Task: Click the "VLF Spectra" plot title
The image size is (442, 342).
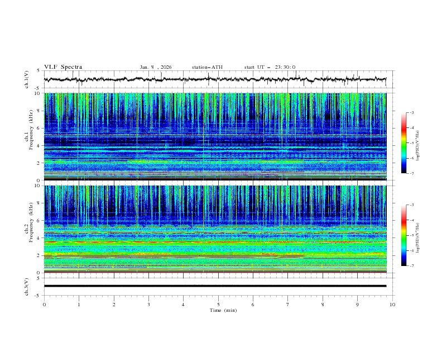Action: (x=63, y=67)
